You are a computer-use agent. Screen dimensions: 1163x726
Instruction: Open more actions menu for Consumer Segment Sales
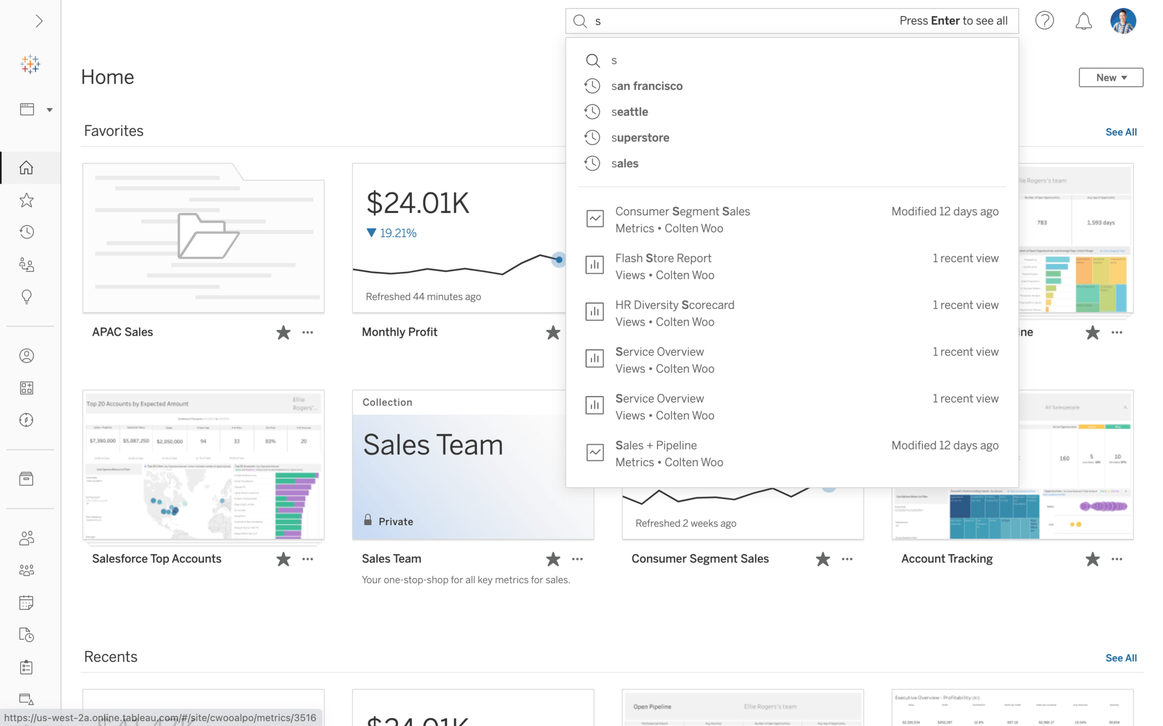click(x=847, y=559)
